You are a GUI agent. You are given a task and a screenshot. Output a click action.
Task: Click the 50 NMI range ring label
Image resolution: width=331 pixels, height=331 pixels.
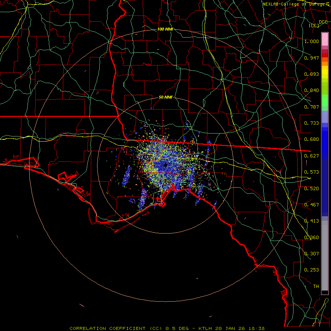click(165, 97)
